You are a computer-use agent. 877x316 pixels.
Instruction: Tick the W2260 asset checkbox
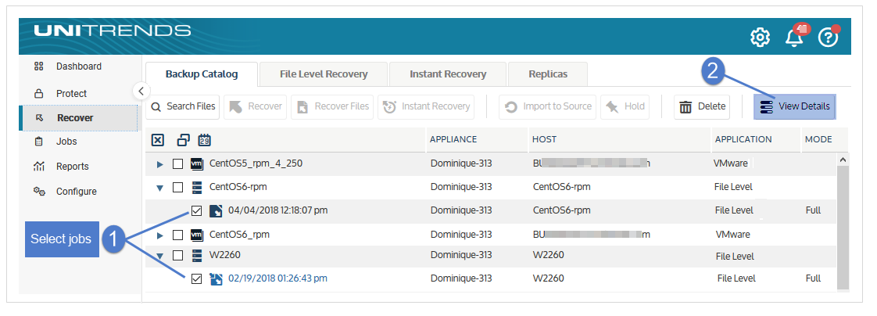[177, 256]
